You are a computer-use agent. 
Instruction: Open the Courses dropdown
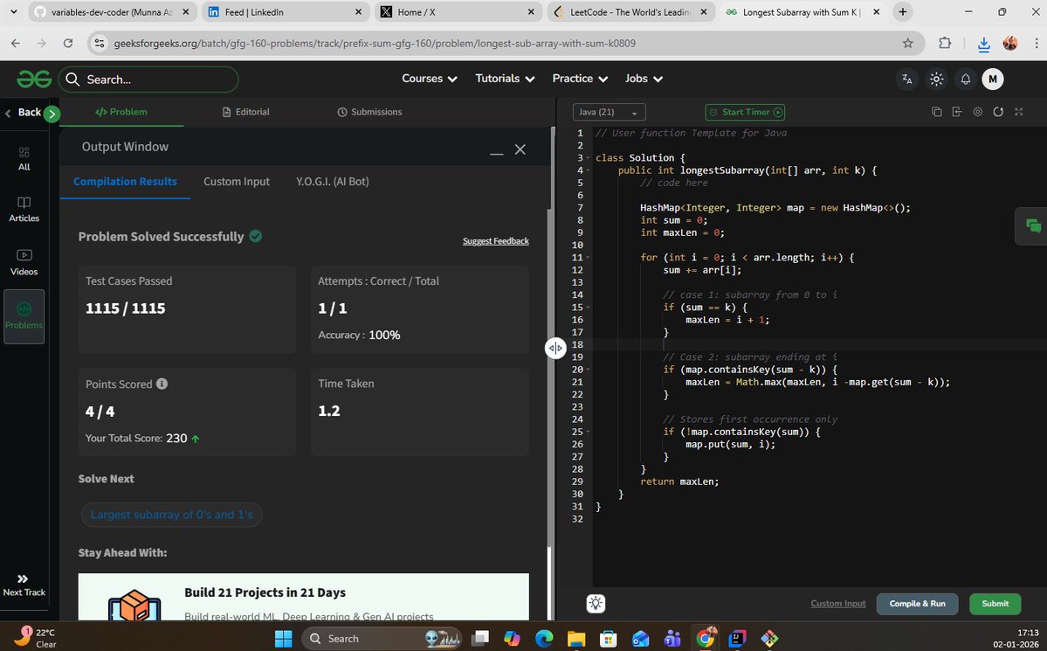click(x=430, y=79)
